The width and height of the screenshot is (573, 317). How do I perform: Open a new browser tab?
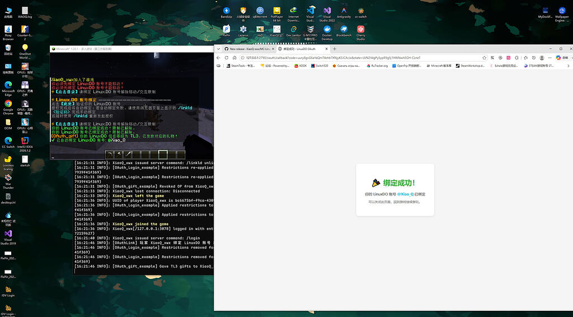pyautogui.click(x=335, y=49)
